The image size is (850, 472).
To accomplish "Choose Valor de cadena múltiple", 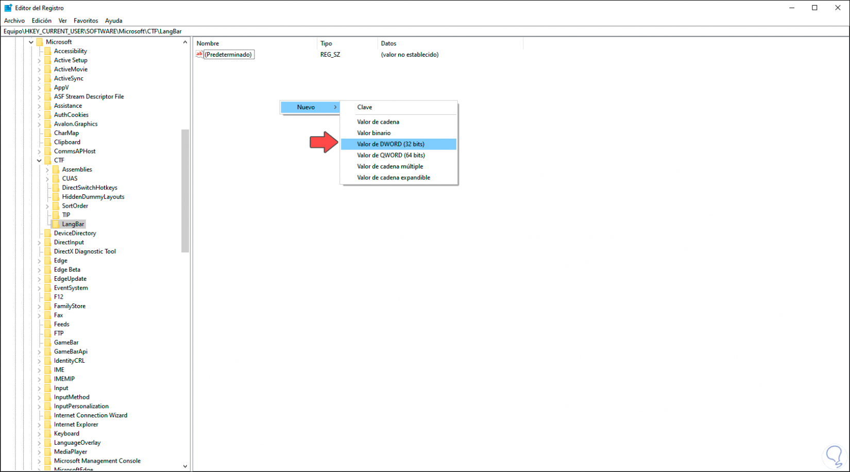I will 399,166.
